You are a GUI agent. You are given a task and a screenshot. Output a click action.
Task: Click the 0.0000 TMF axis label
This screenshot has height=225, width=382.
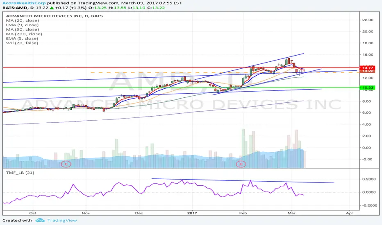[x=369, y=192]
